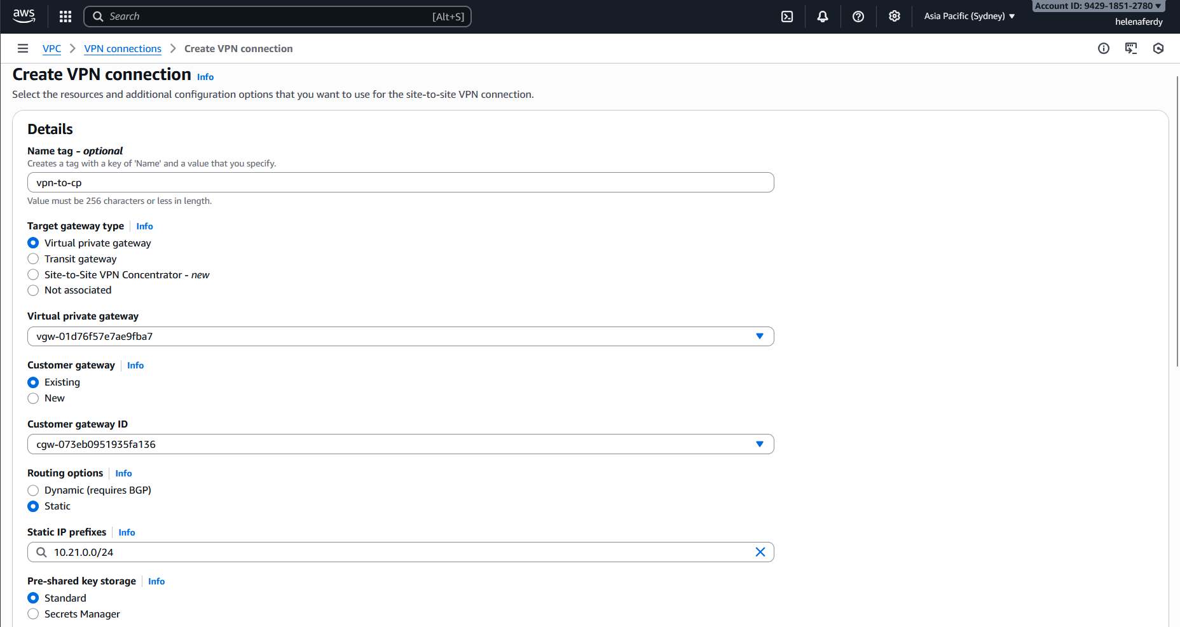Click the page vertical scrollbar
This screenshot has width=1180, height=627.
click(x=1177, y=222)
